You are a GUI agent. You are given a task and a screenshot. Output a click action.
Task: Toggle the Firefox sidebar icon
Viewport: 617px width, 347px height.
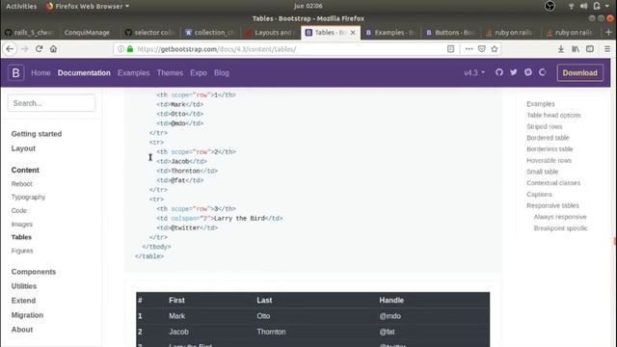click(590, 49)
